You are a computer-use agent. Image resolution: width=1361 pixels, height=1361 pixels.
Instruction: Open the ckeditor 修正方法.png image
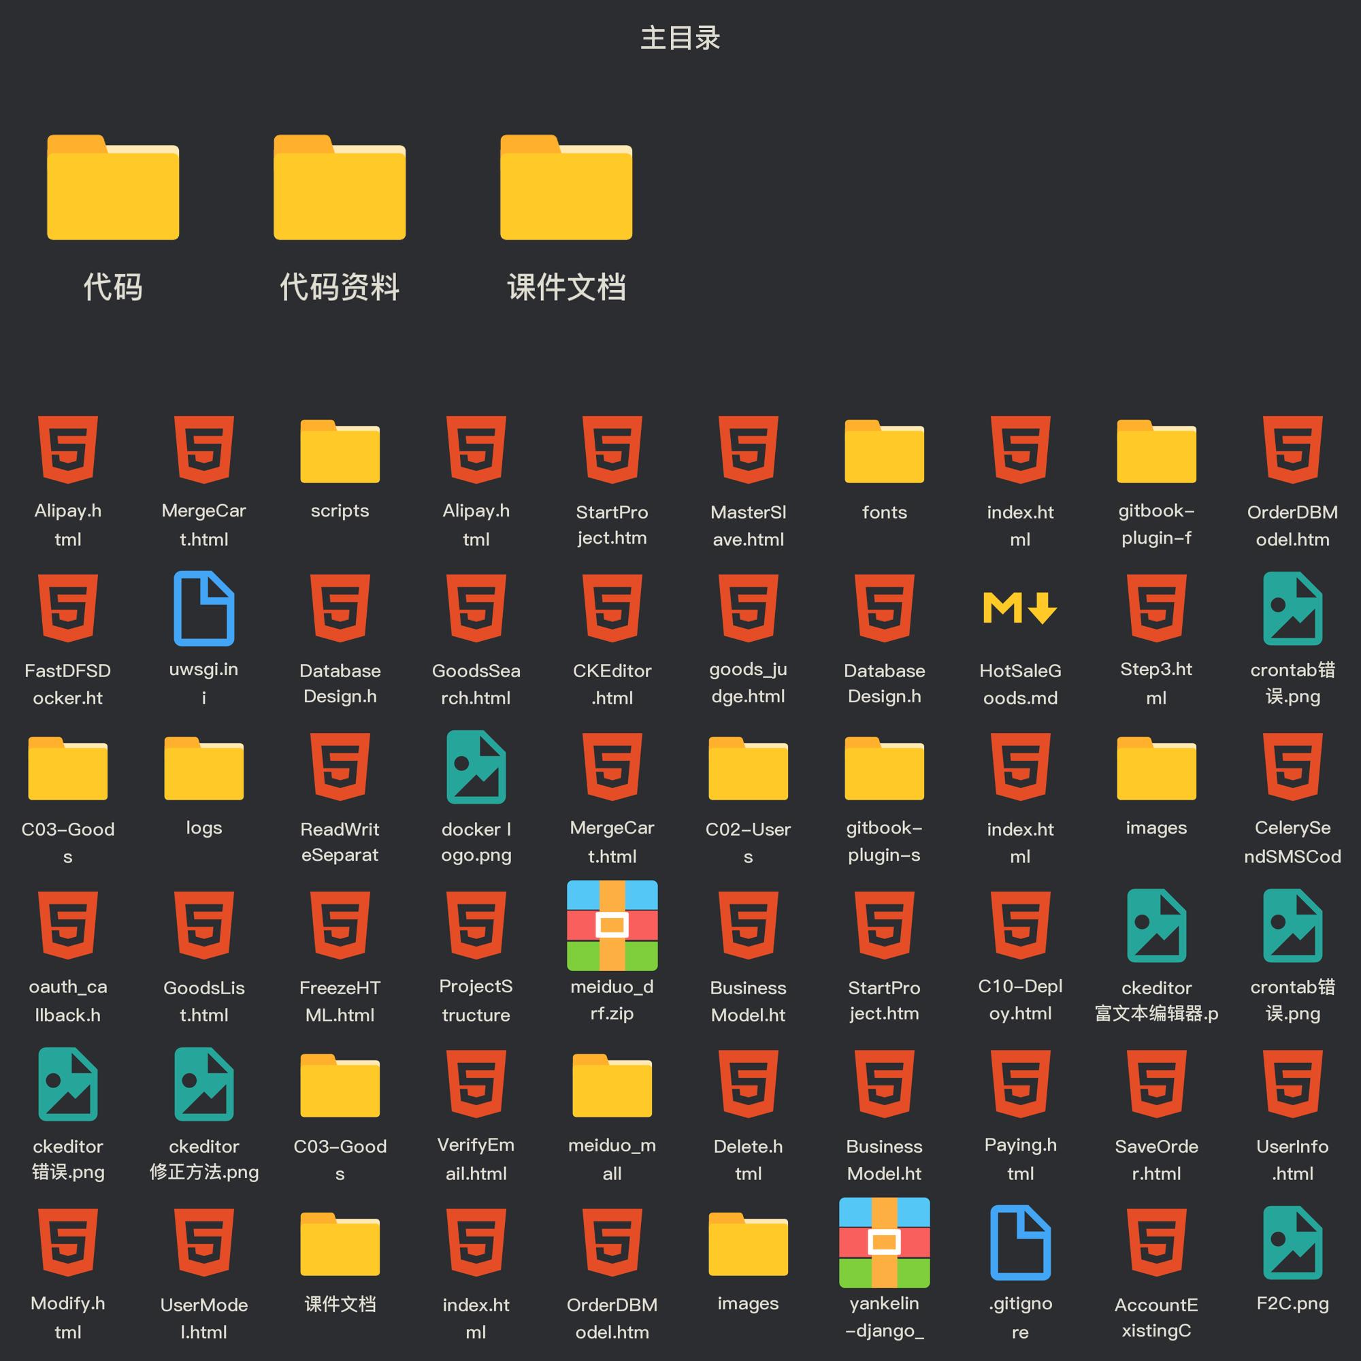coord(203,1084)
